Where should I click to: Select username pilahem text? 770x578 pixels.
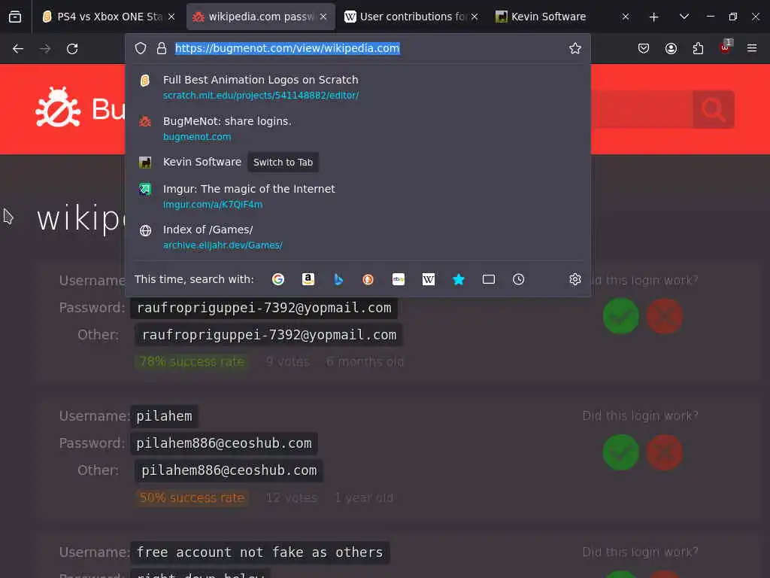pyautogui.click(x=164, y=416)
